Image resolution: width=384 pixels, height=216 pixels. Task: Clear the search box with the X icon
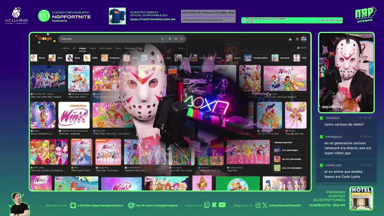(163, 39)
